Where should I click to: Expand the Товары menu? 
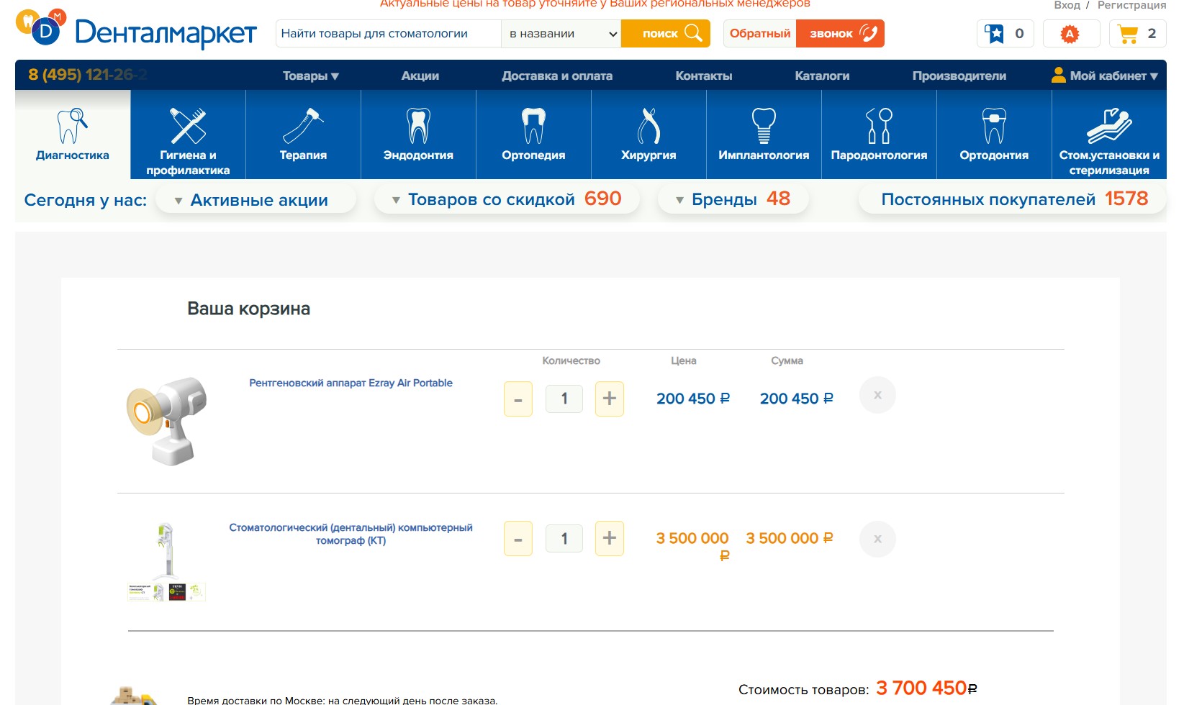(x=311, y=76)
